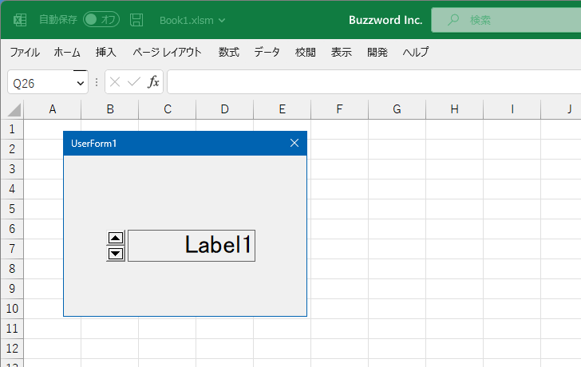Select the column G header

(x=397, y=109)
